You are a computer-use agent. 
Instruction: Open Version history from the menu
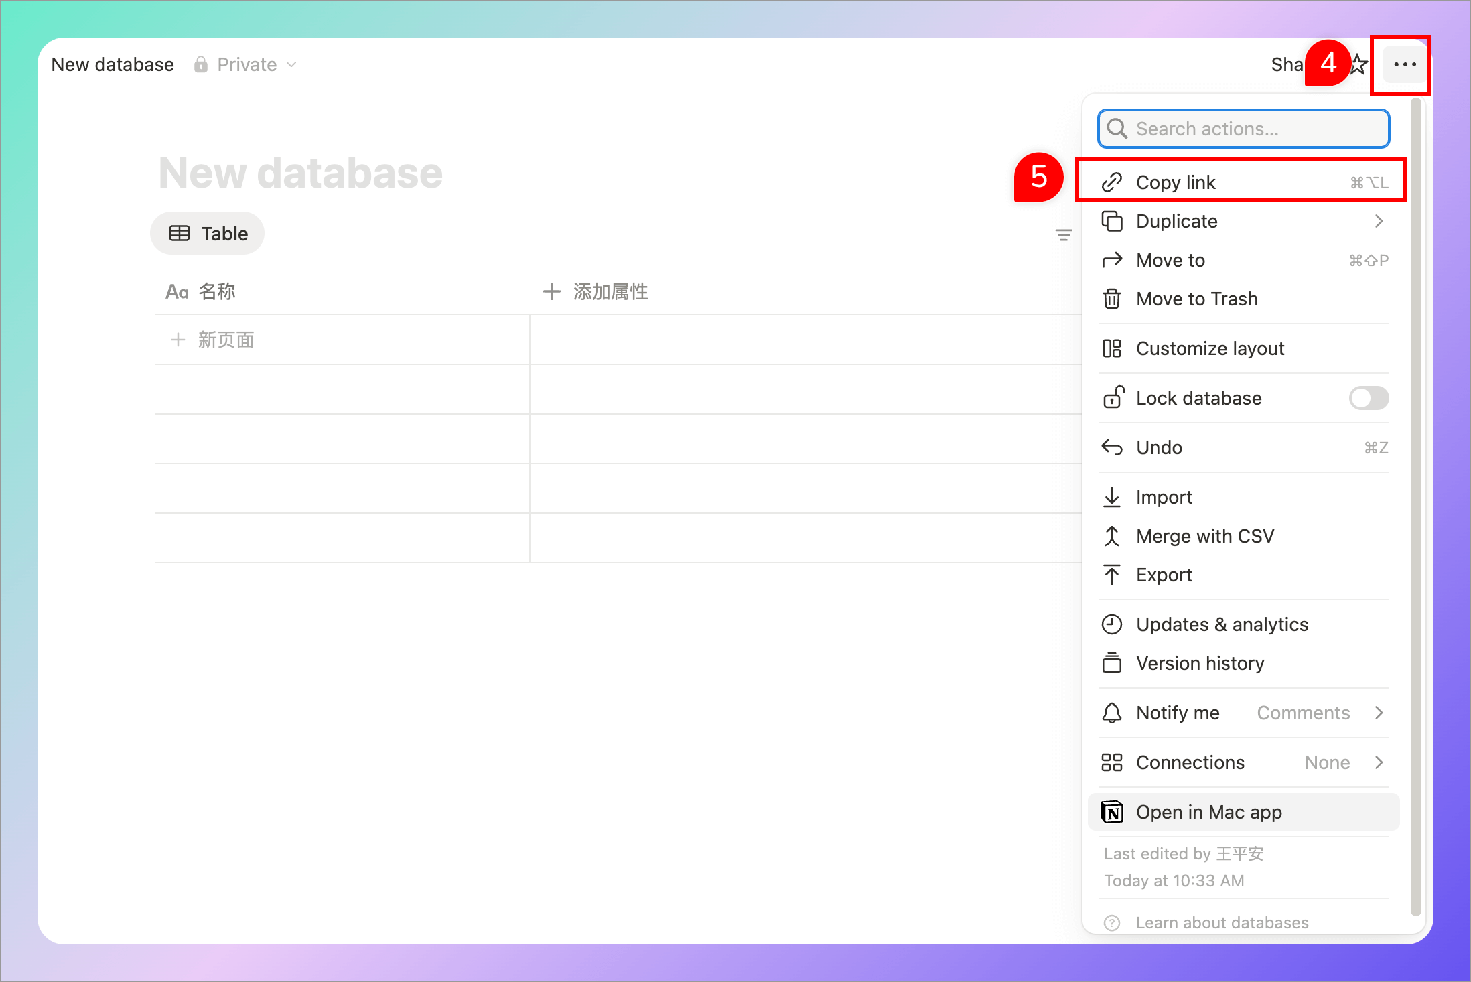(1200, 663)
